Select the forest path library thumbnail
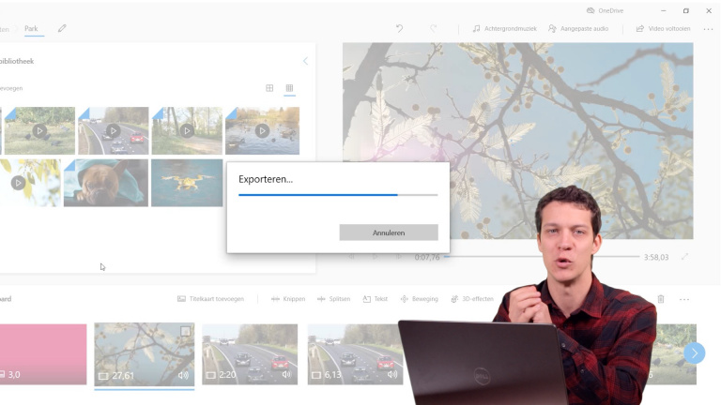This screenshot has height=405, width=721. pos(187,131)
